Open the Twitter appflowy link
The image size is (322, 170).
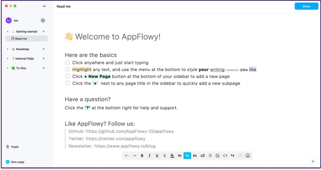pyautogui.click(x=116, y=139)
